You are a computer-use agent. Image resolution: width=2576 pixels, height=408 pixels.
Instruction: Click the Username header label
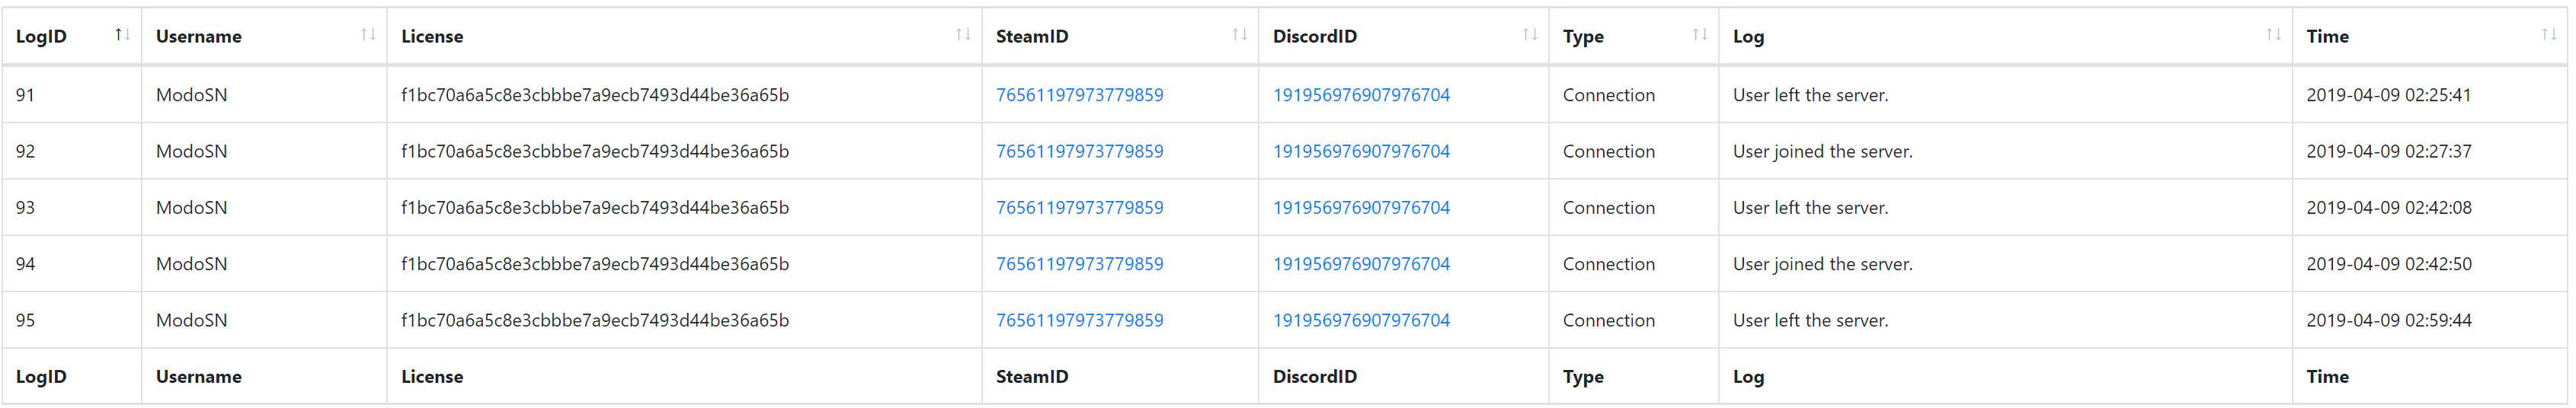pyautogui.click(x=198, y=37)
